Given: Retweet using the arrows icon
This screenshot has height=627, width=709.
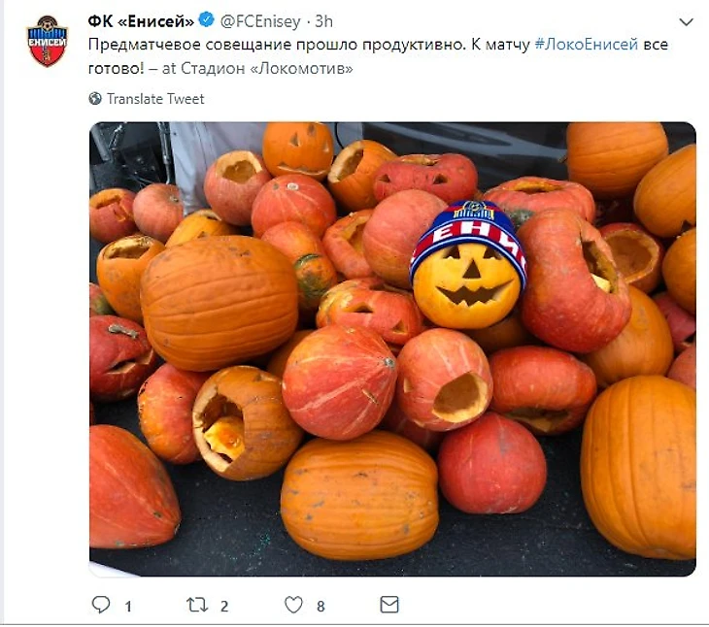Looking at the screenshot, I should (198, 605).
